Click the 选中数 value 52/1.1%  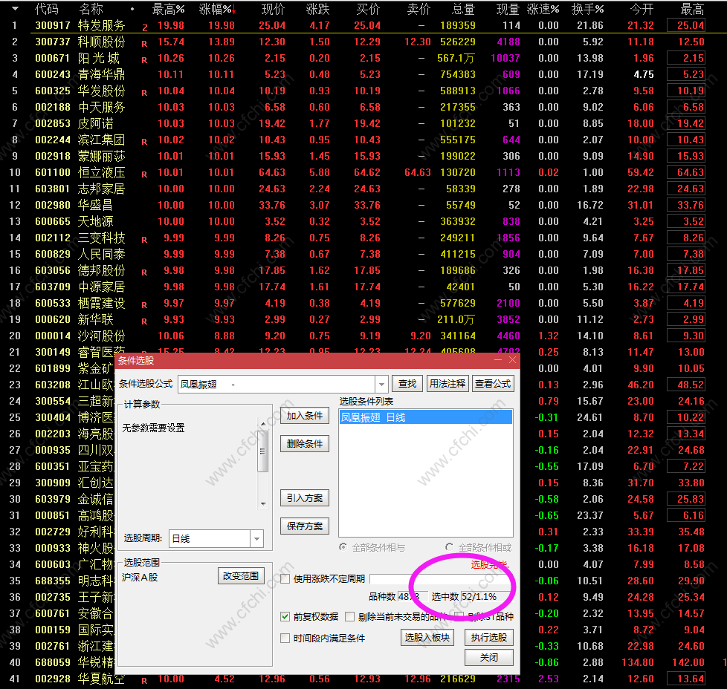[x=479, y=597]
